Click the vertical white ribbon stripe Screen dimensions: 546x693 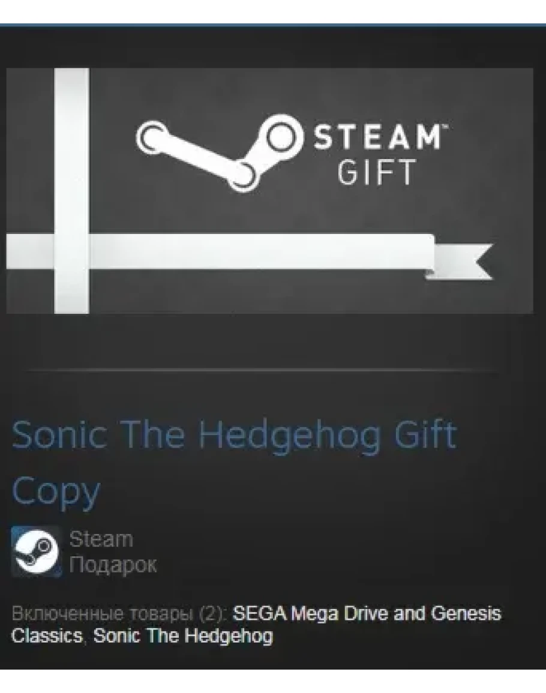[x=71, y=190]
